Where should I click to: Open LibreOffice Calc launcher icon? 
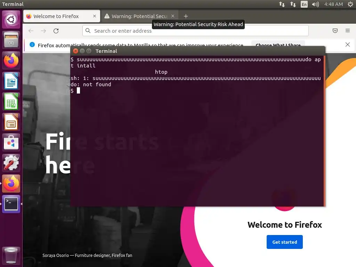click(11, 102)
